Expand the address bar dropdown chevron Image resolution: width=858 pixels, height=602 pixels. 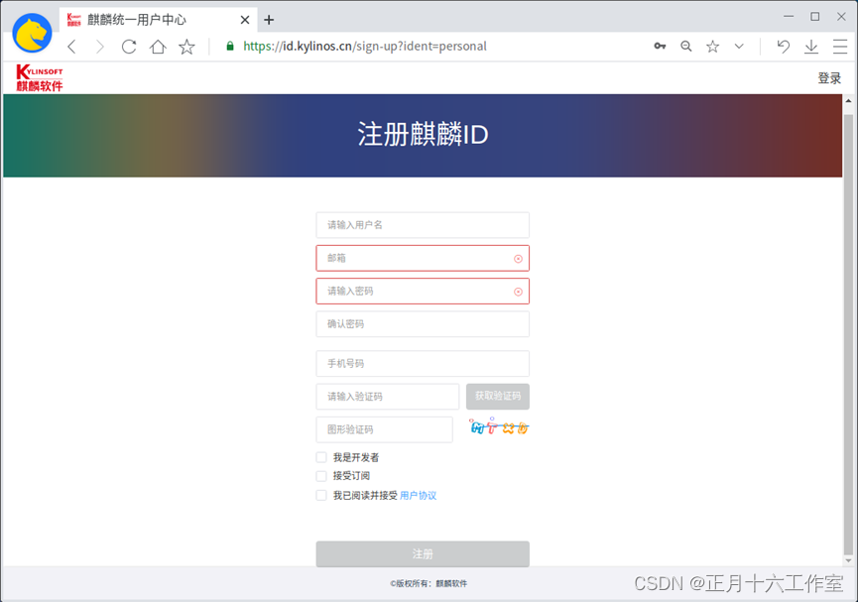pos(739,47)
